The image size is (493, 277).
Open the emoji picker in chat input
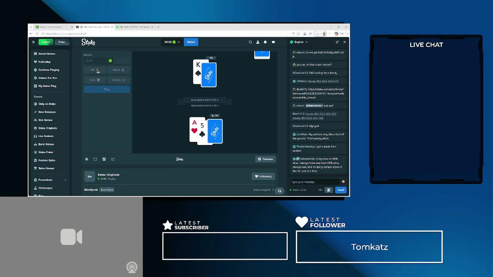[343, 182]
